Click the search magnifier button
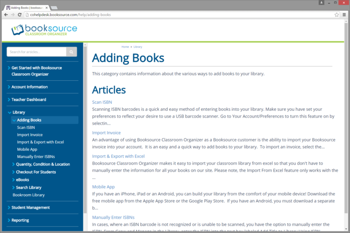Image resolution: width=350 pixels, height=233 pixels. [x=72, y=52]
